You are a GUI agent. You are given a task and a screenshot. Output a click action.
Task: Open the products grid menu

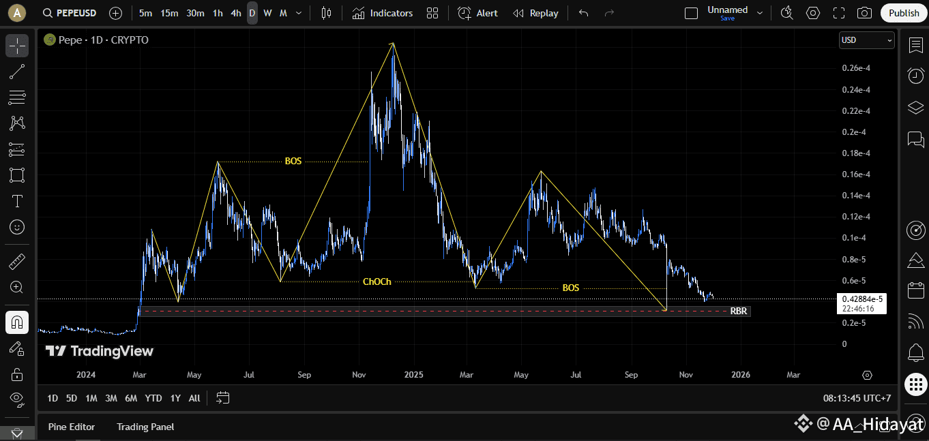tap(915, 384)
